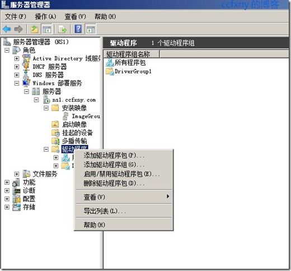
Task: Open the blue Help question mark icon
Action: [x=78, y=29]
